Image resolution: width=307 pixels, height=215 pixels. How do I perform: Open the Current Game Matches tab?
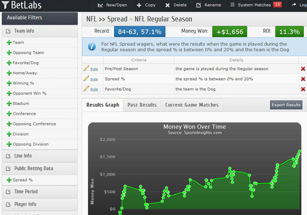[x=192, y=105]
